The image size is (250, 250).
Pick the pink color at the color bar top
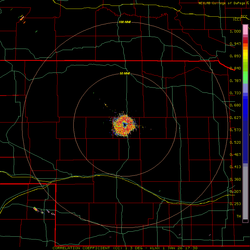coord(245,30)
